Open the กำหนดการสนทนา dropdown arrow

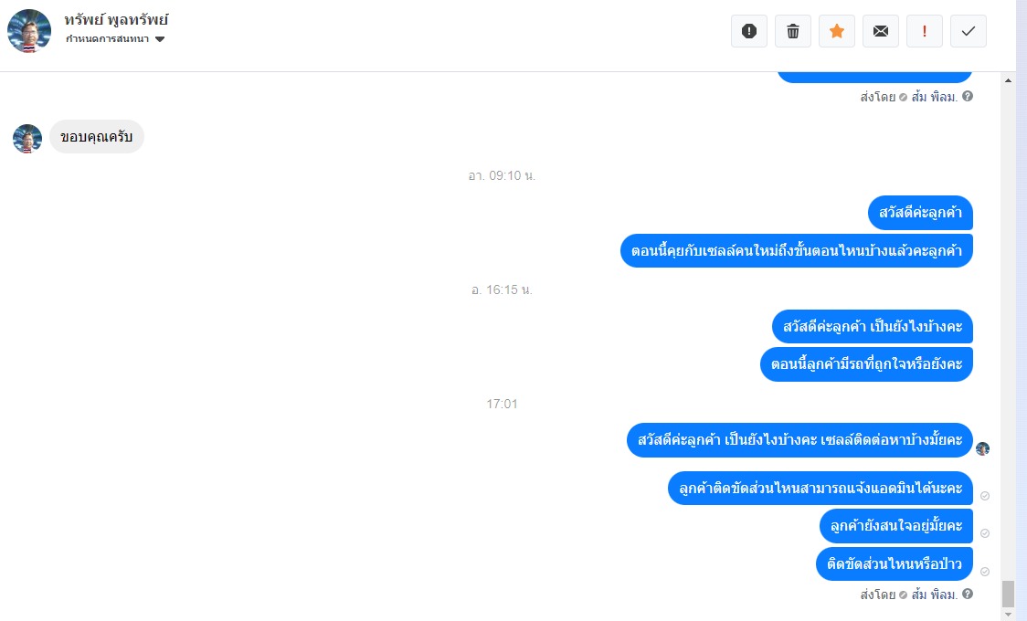[x=160, y=39]
